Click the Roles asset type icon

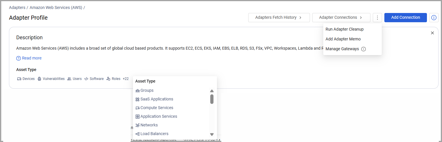point(108,79)
